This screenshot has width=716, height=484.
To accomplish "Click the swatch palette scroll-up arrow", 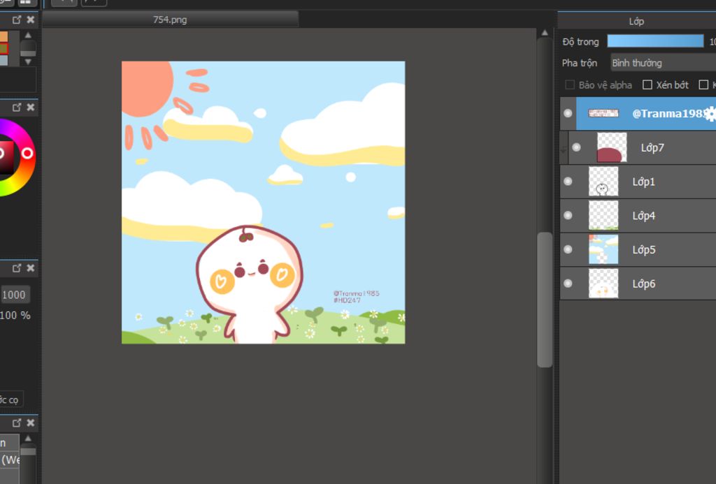I will click(28, 35).
